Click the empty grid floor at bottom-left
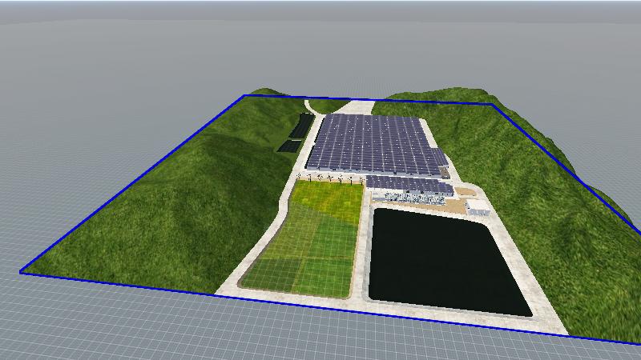The image size is (641, 360). 80,320
